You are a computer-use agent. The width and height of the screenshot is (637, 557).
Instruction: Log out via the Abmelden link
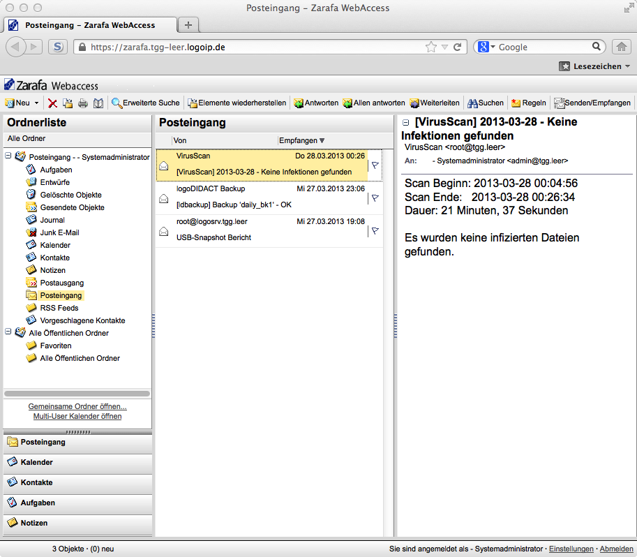[x=617, y=549]
